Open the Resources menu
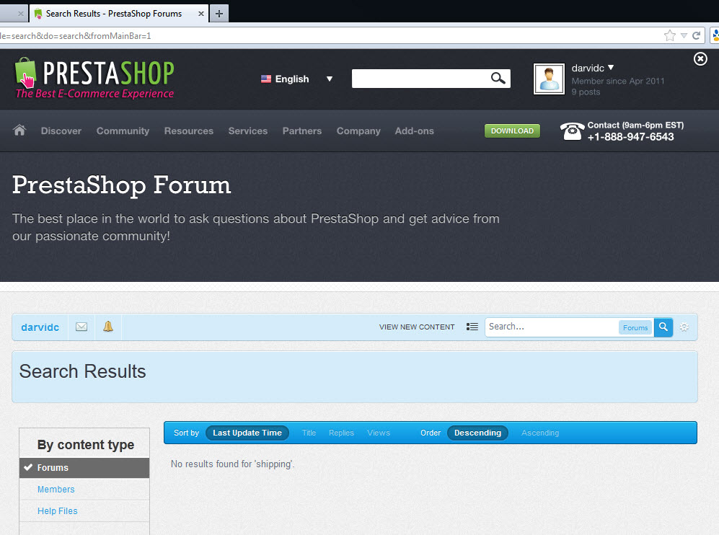This screenshot has width=719, height=535. [189, 131]
